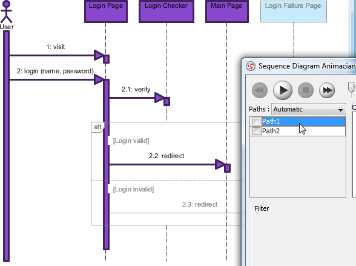Select the Login Failure Page lifeline
This screenshot has width=356, height=266.
coord(293,12)
